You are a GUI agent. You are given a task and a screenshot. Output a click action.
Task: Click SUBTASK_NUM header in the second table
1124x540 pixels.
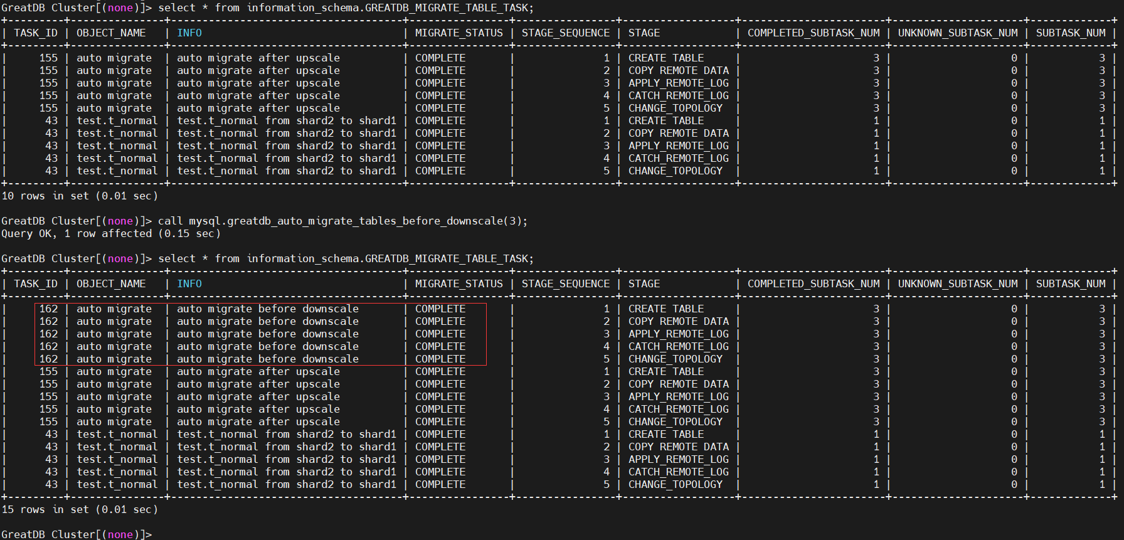(x=1071, y=283)
